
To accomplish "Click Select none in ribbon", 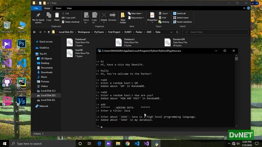I will click(181, 18).
